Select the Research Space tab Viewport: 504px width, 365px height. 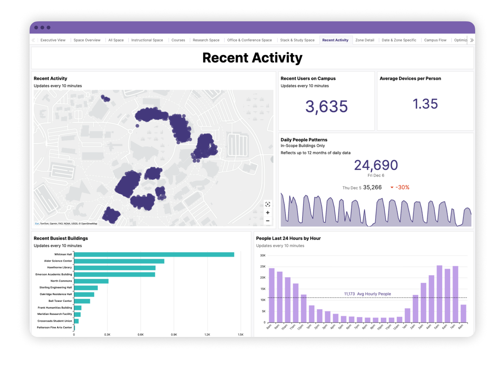pyautogui.click(x=206, y=40)
